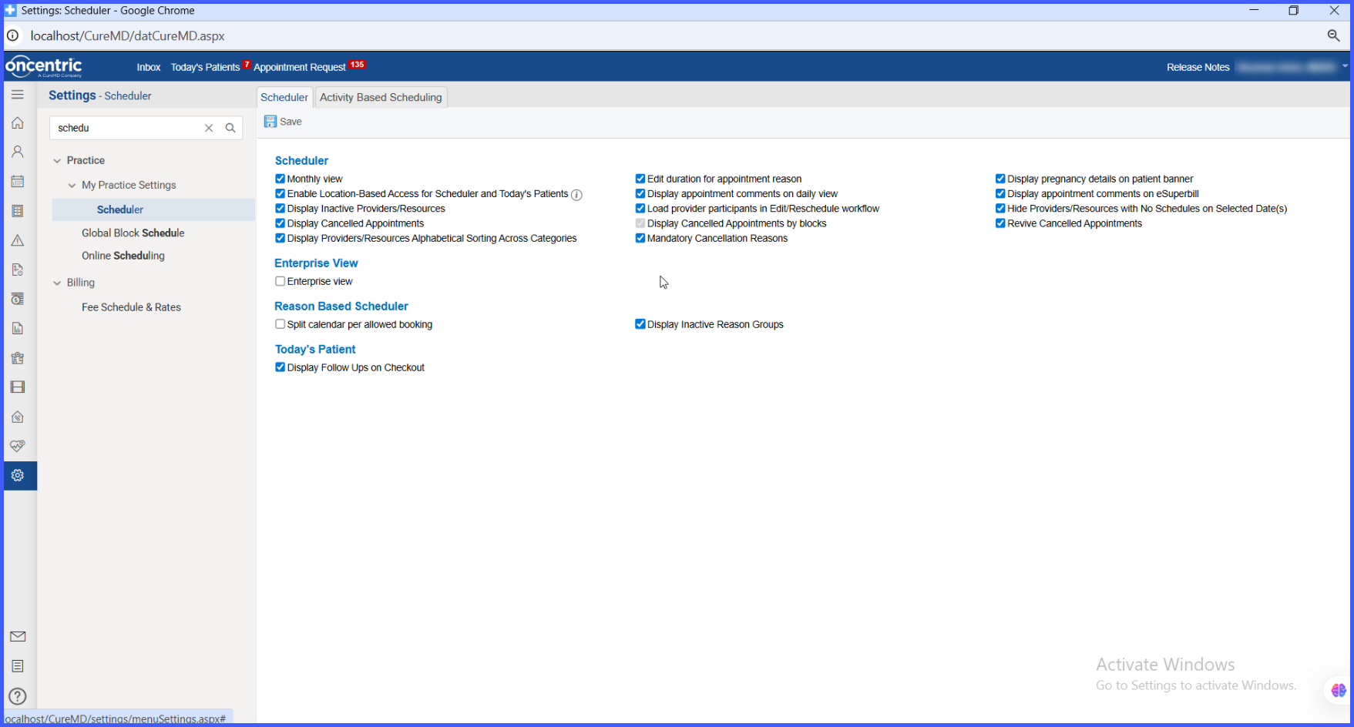
Task: Open the warning triangle sidebar icon
Action: coord(18,240)
